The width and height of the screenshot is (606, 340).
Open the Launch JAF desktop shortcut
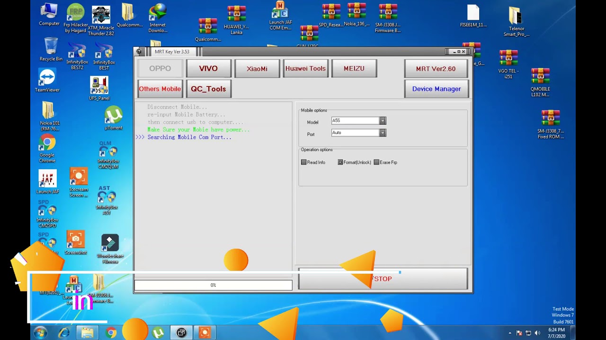[47, 182]
